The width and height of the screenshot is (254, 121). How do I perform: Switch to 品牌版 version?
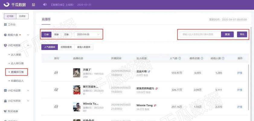pyautogui.click(x=22, y=16)
